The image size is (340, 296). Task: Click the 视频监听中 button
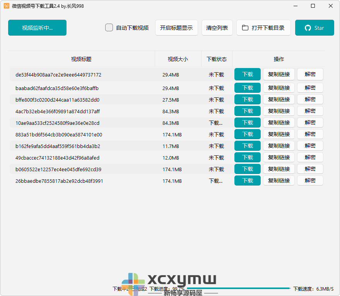(37, 27)
